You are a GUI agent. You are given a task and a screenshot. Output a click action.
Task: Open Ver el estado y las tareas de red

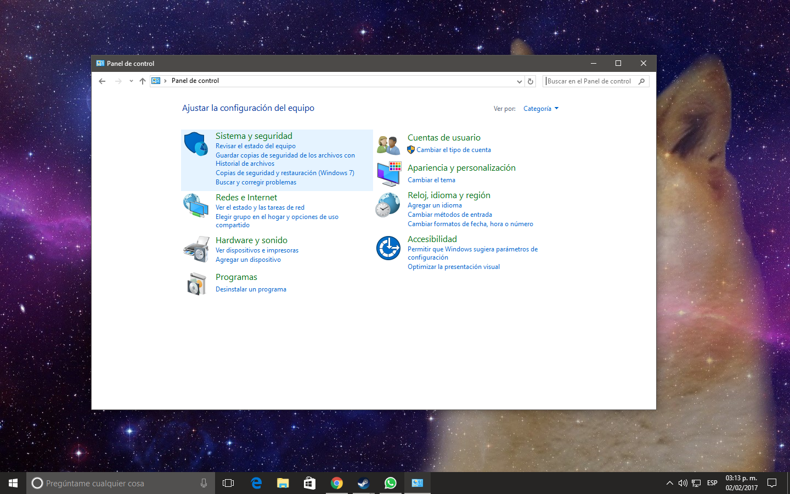click(x=260, y=207)
